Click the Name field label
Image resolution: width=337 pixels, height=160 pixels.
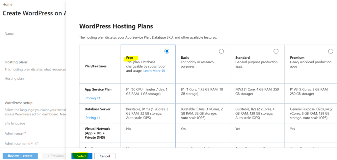[9, 34]
